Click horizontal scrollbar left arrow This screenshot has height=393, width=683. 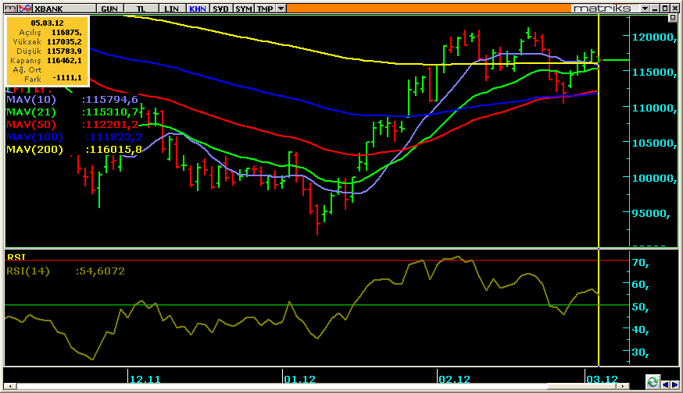(9, 386)
